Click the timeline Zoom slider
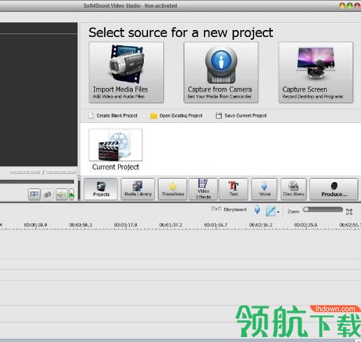 (323, 210)
